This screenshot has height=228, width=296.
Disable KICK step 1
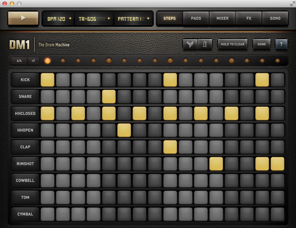pos(47,80)
